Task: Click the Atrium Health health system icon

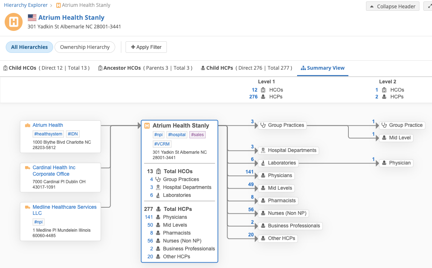Action: [28, 125]
